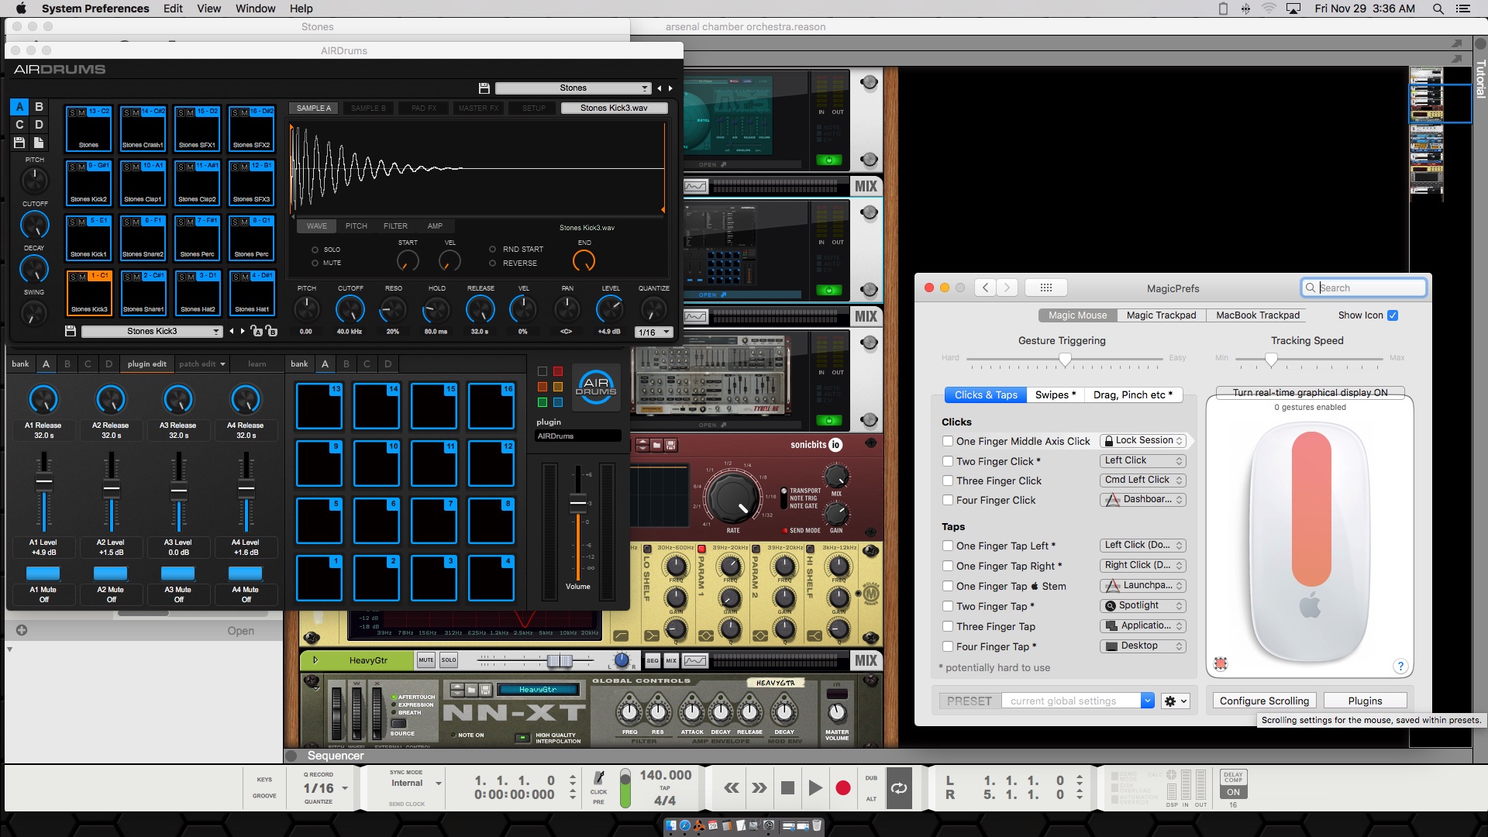Open the Sync Mode Internal dropdown
The image size is (1488, 837).
(x=415, y=784)
